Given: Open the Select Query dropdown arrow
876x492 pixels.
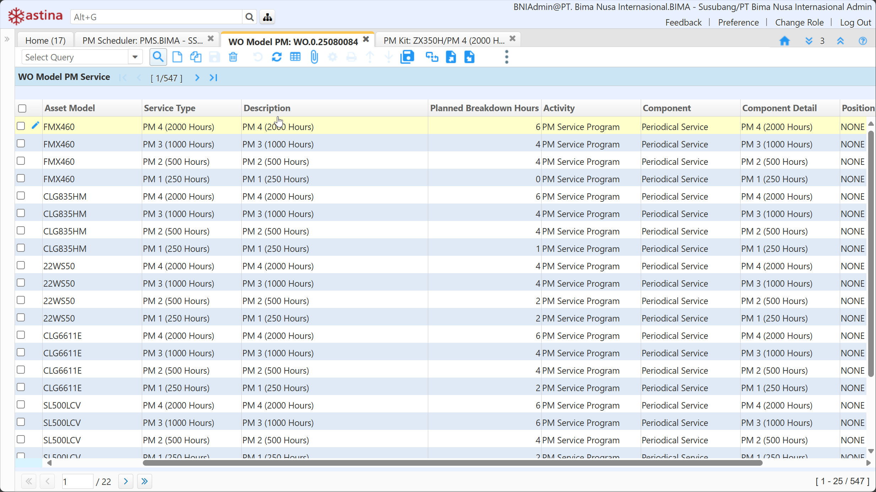Looking at the screenshot, I should click(x=135, y=57).
